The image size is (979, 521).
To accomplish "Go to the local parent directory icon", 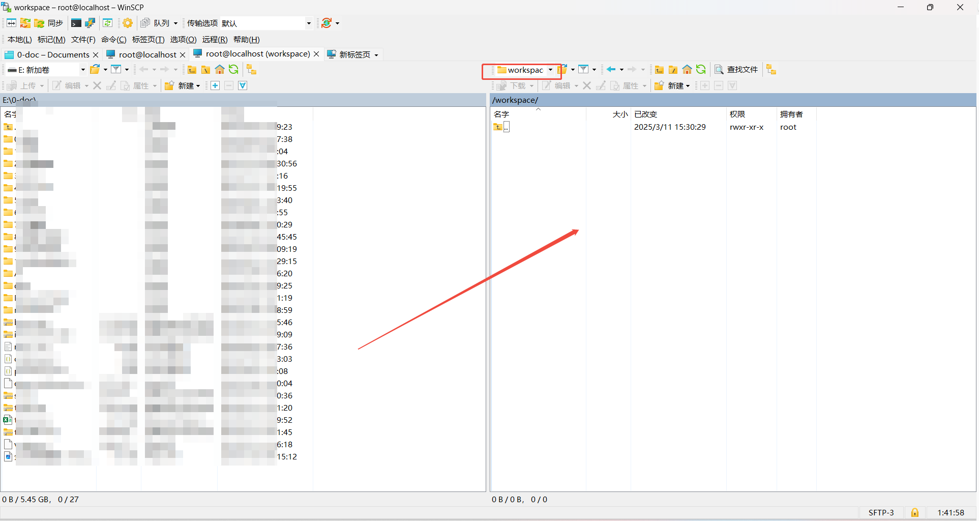I will click(192, 70).
